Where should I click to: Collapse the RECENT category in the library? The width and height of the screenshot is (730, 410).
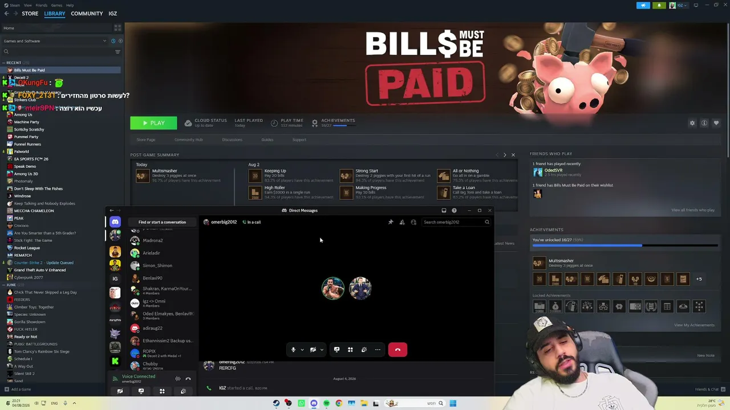tap(3, 63)
